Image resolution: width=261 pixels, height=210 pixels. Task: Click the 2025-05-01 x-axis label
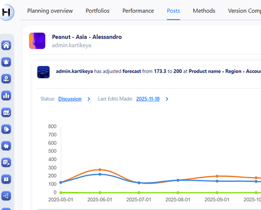61,199
